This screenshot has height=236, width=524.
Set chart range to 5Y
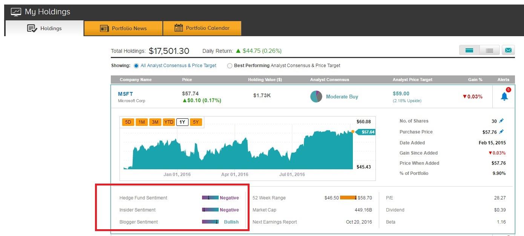196,122
